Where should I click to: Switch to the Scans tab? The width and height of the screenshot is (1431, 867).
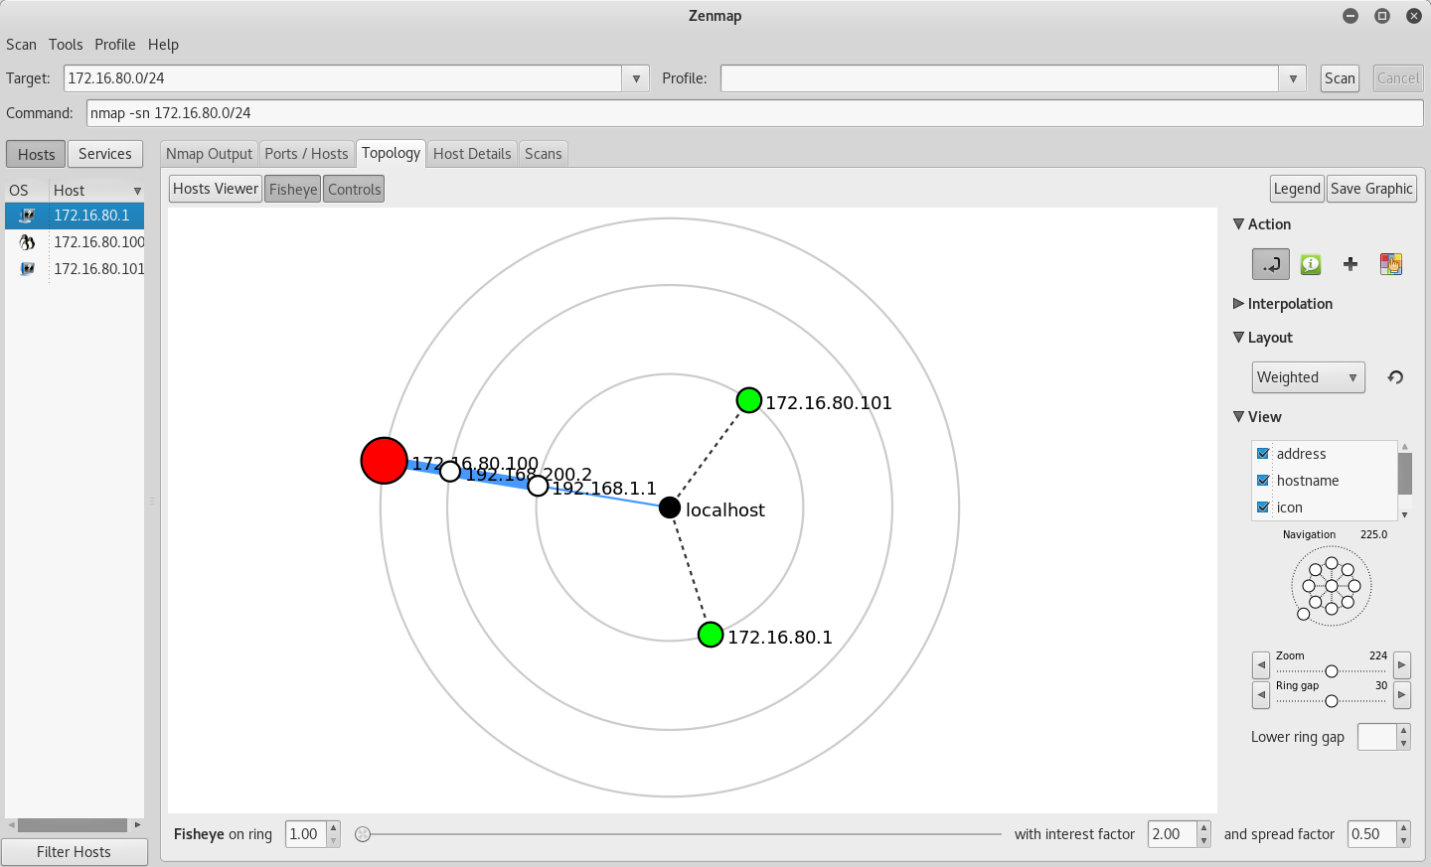click(544, 154)
